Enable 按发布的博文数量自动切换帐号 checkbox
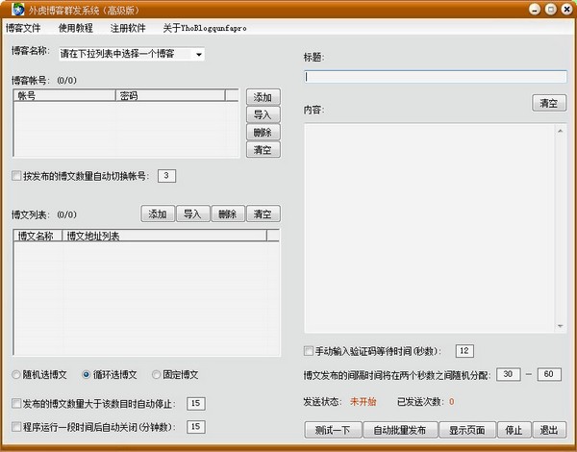The image size is (577, 452). [x=16, y=176]
